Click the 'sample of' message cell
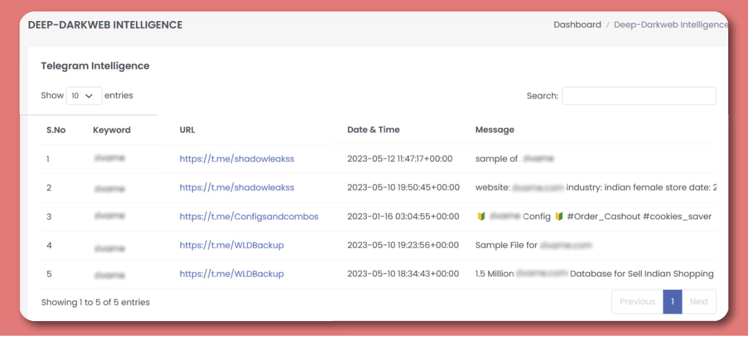The height and width of the screenshot is (337, 748). (x=514, y=159)
